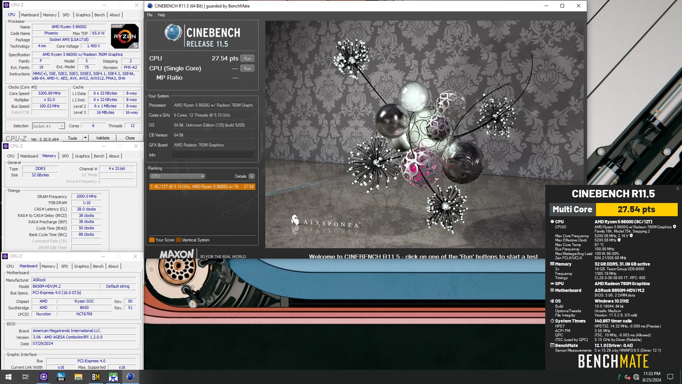Click the Default string field in Mainboard window
Image resolution: width=682 pixels, height=384 pixels.
[118, 286]
